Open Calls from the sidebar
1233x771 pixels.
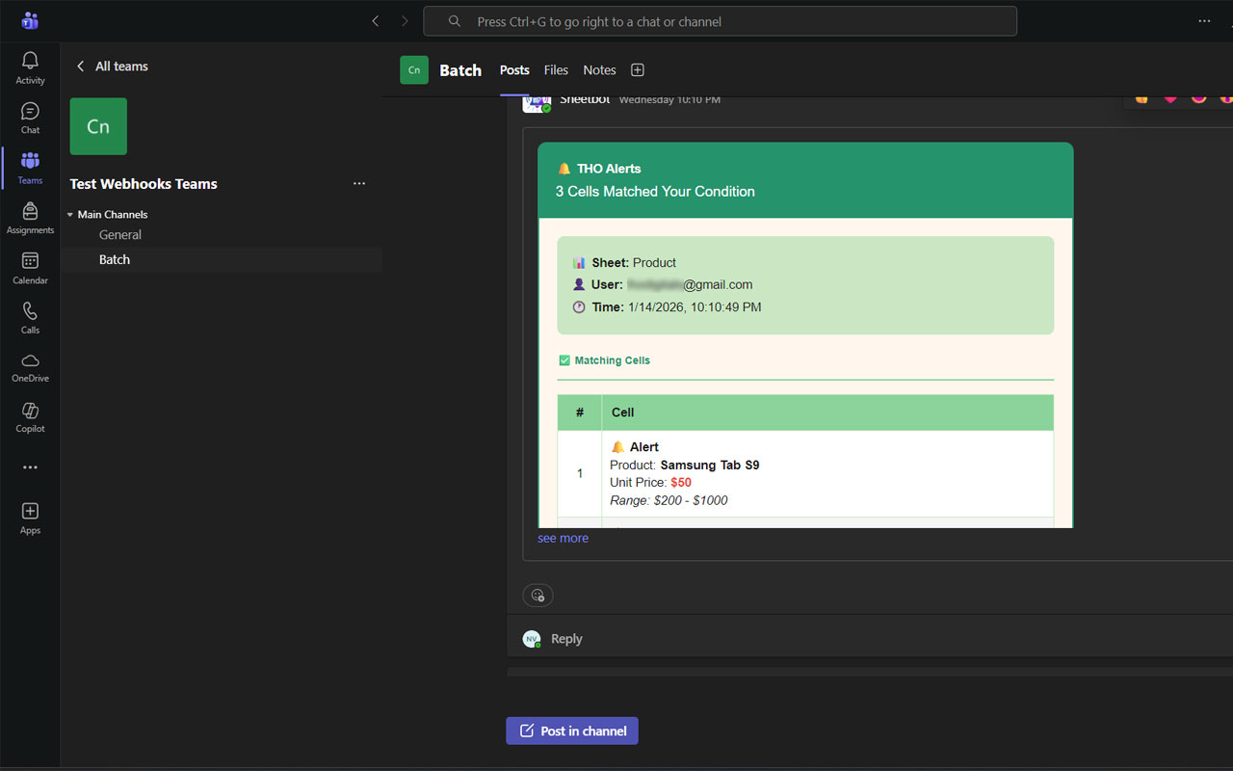pos(30,317)
